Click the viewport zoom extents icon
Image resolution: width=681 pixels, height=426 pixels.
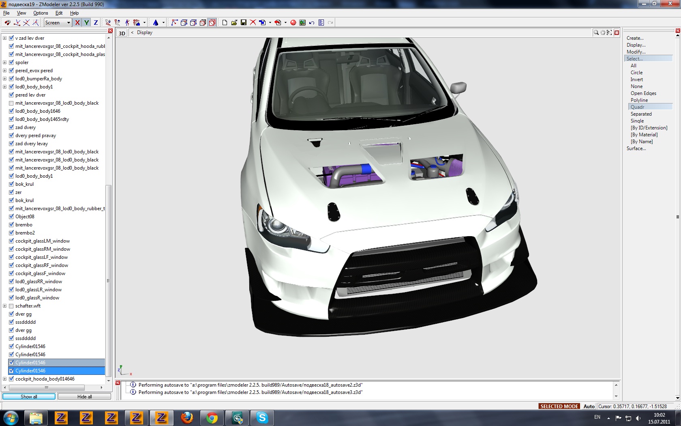[609, 32]
